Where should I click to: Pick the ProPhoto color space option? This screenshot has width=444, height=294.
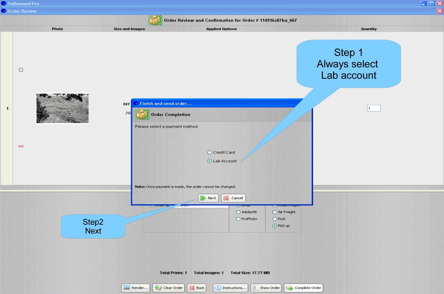(238, 219)
